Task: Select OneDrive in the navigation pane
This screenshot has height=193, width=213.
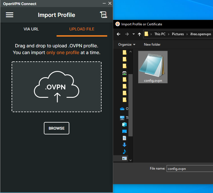Action: tap(123, 109)
